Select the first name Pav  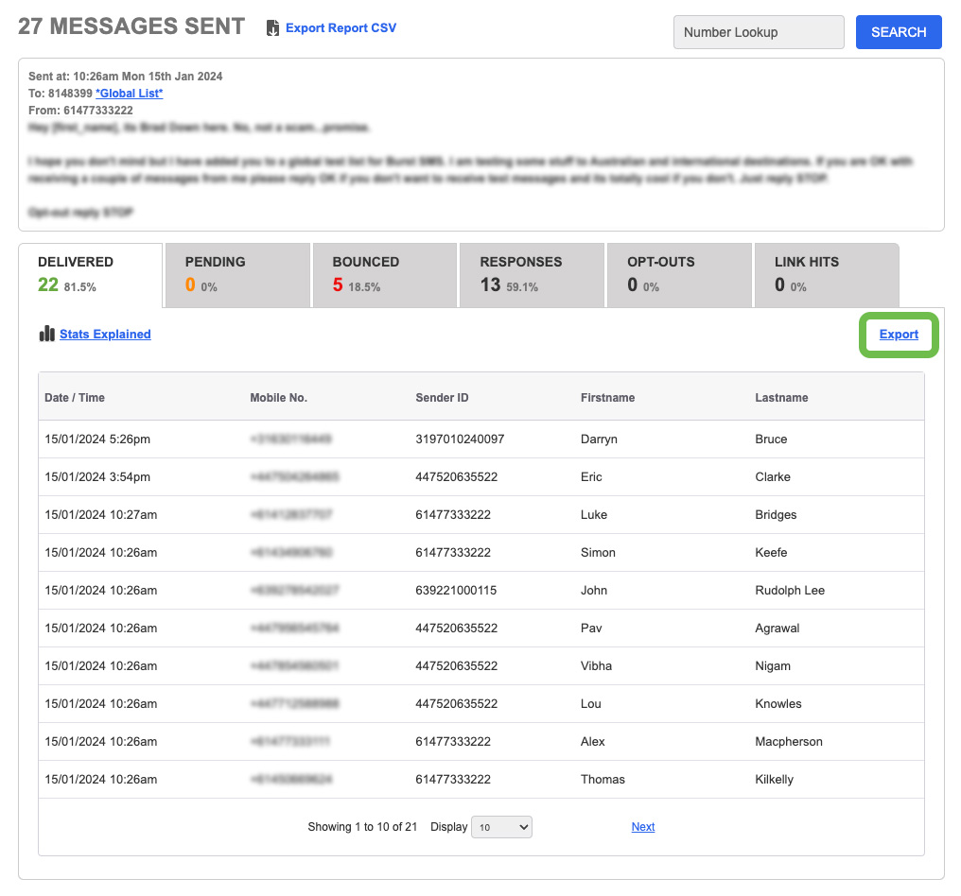(x=591, y=629)
